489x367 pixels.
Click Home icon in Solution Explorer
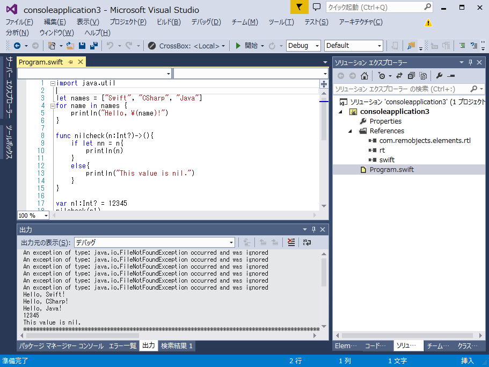(364, 76)
